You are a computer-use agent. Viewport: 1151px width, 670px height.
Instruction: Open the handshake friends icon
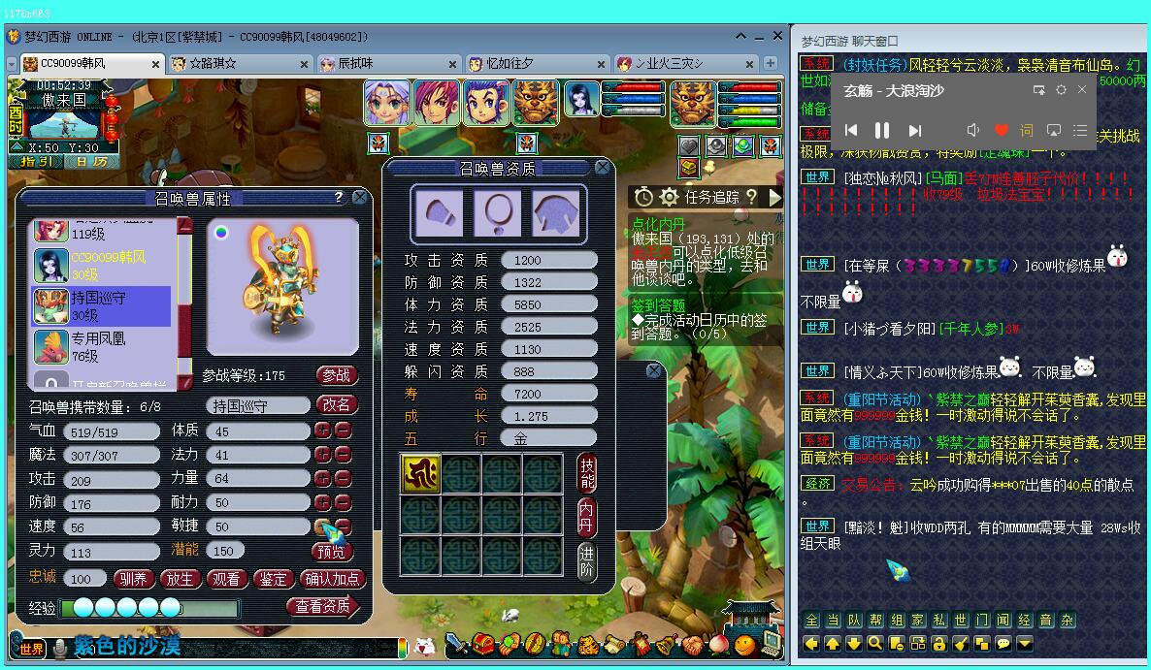coord(692,645)
